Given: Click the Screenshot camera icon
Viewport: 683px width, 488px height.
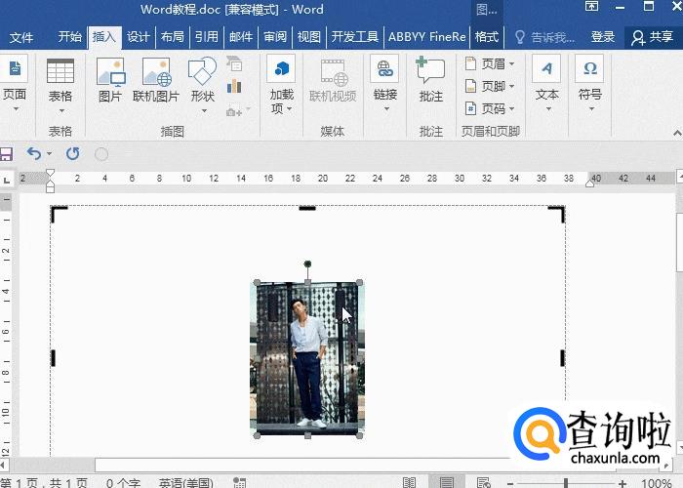Looking at the screenshot, I should pos(234,112).
